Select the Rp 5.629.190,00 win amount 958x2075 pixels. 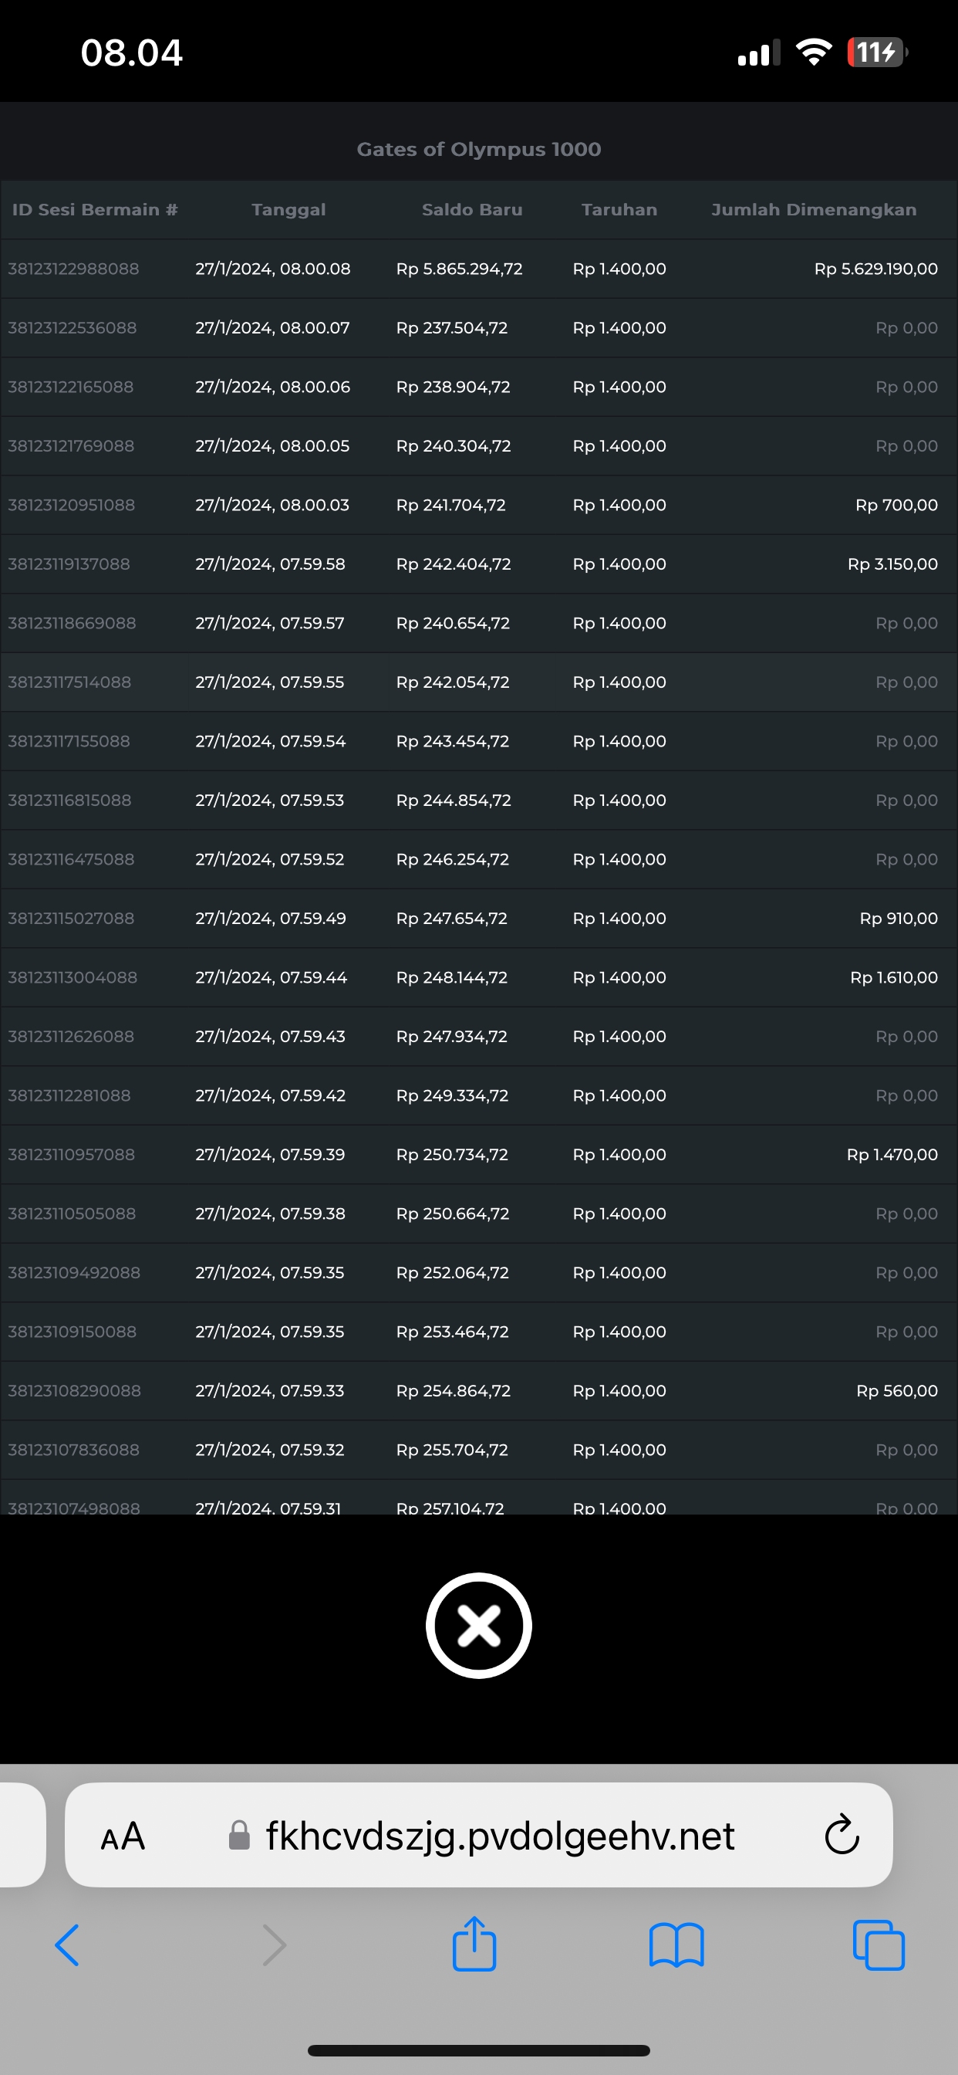(x=875, y=269)
